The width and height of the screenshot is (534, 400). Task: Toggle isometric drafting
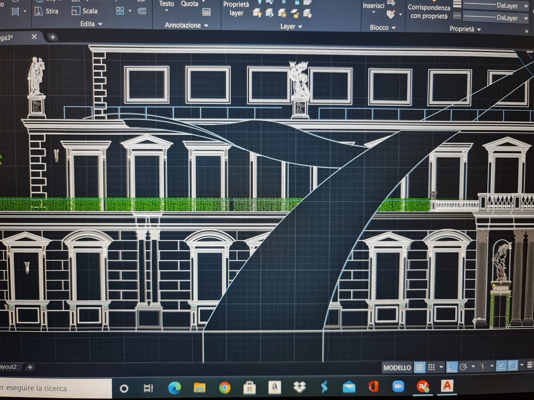click(x=482, y=366)
